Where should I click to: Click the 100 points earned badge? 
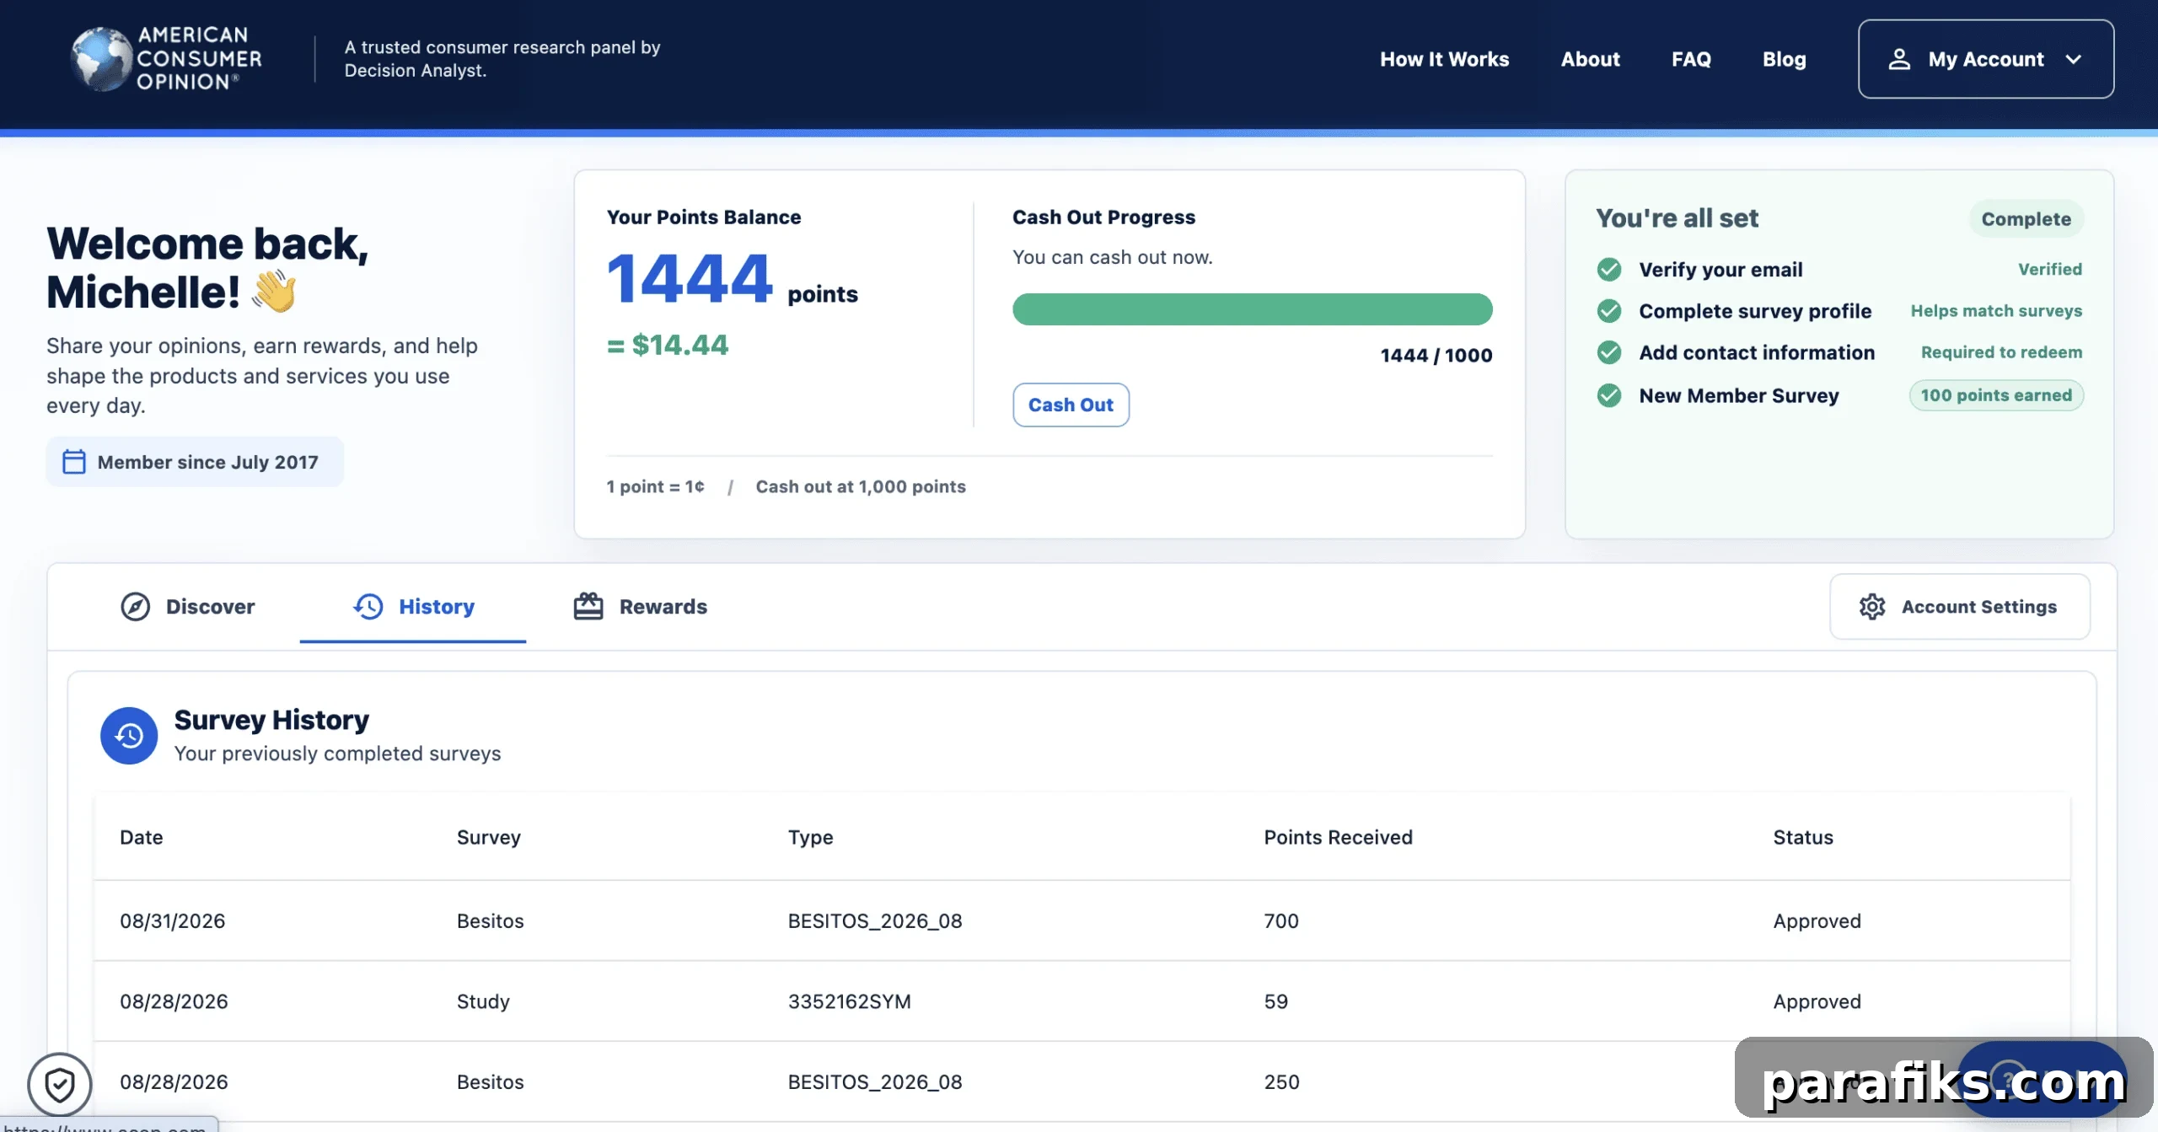point(1995,395)
